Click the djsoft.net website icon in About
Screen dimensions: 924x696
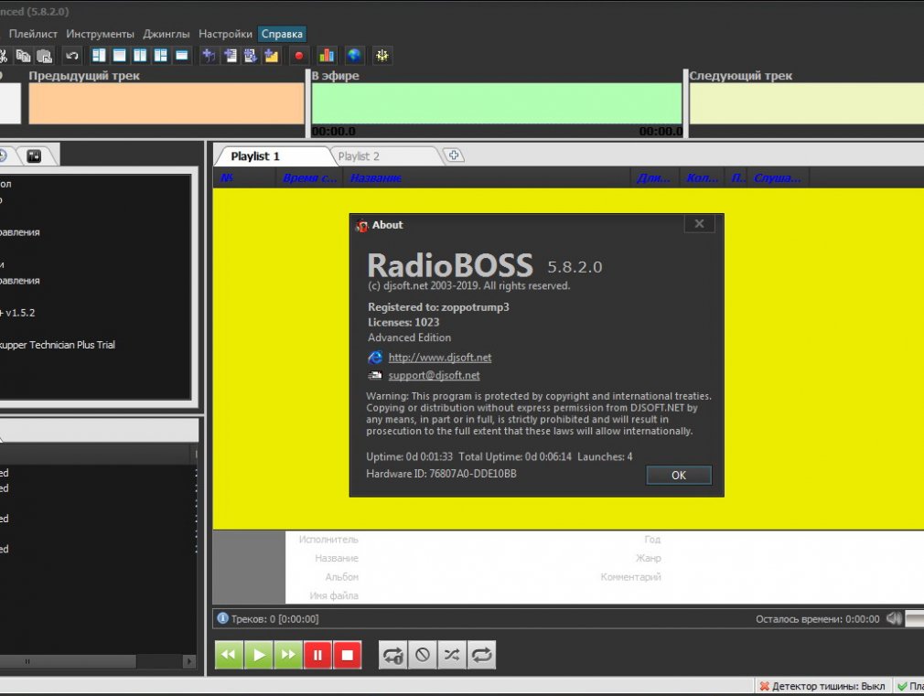click(375, 357)
